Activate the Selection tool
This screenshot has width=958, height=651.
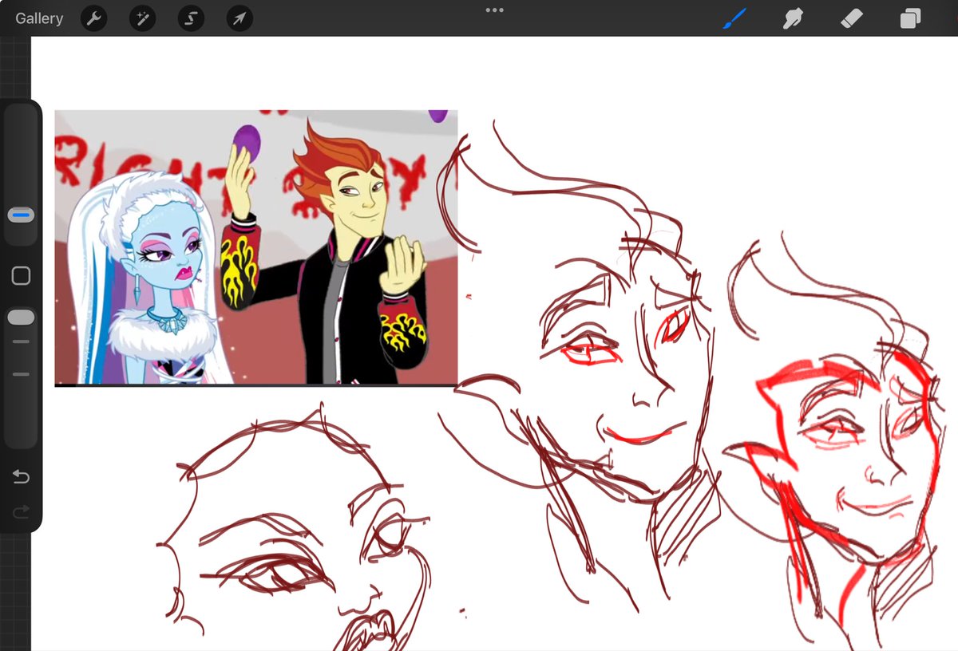pos(191,18)
